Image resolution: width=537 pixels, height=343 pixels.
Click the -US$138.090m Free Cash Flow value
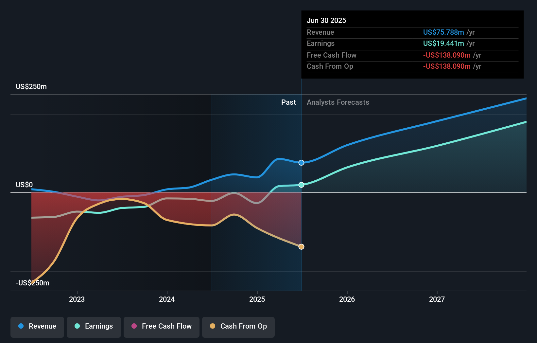coord(447,55)
